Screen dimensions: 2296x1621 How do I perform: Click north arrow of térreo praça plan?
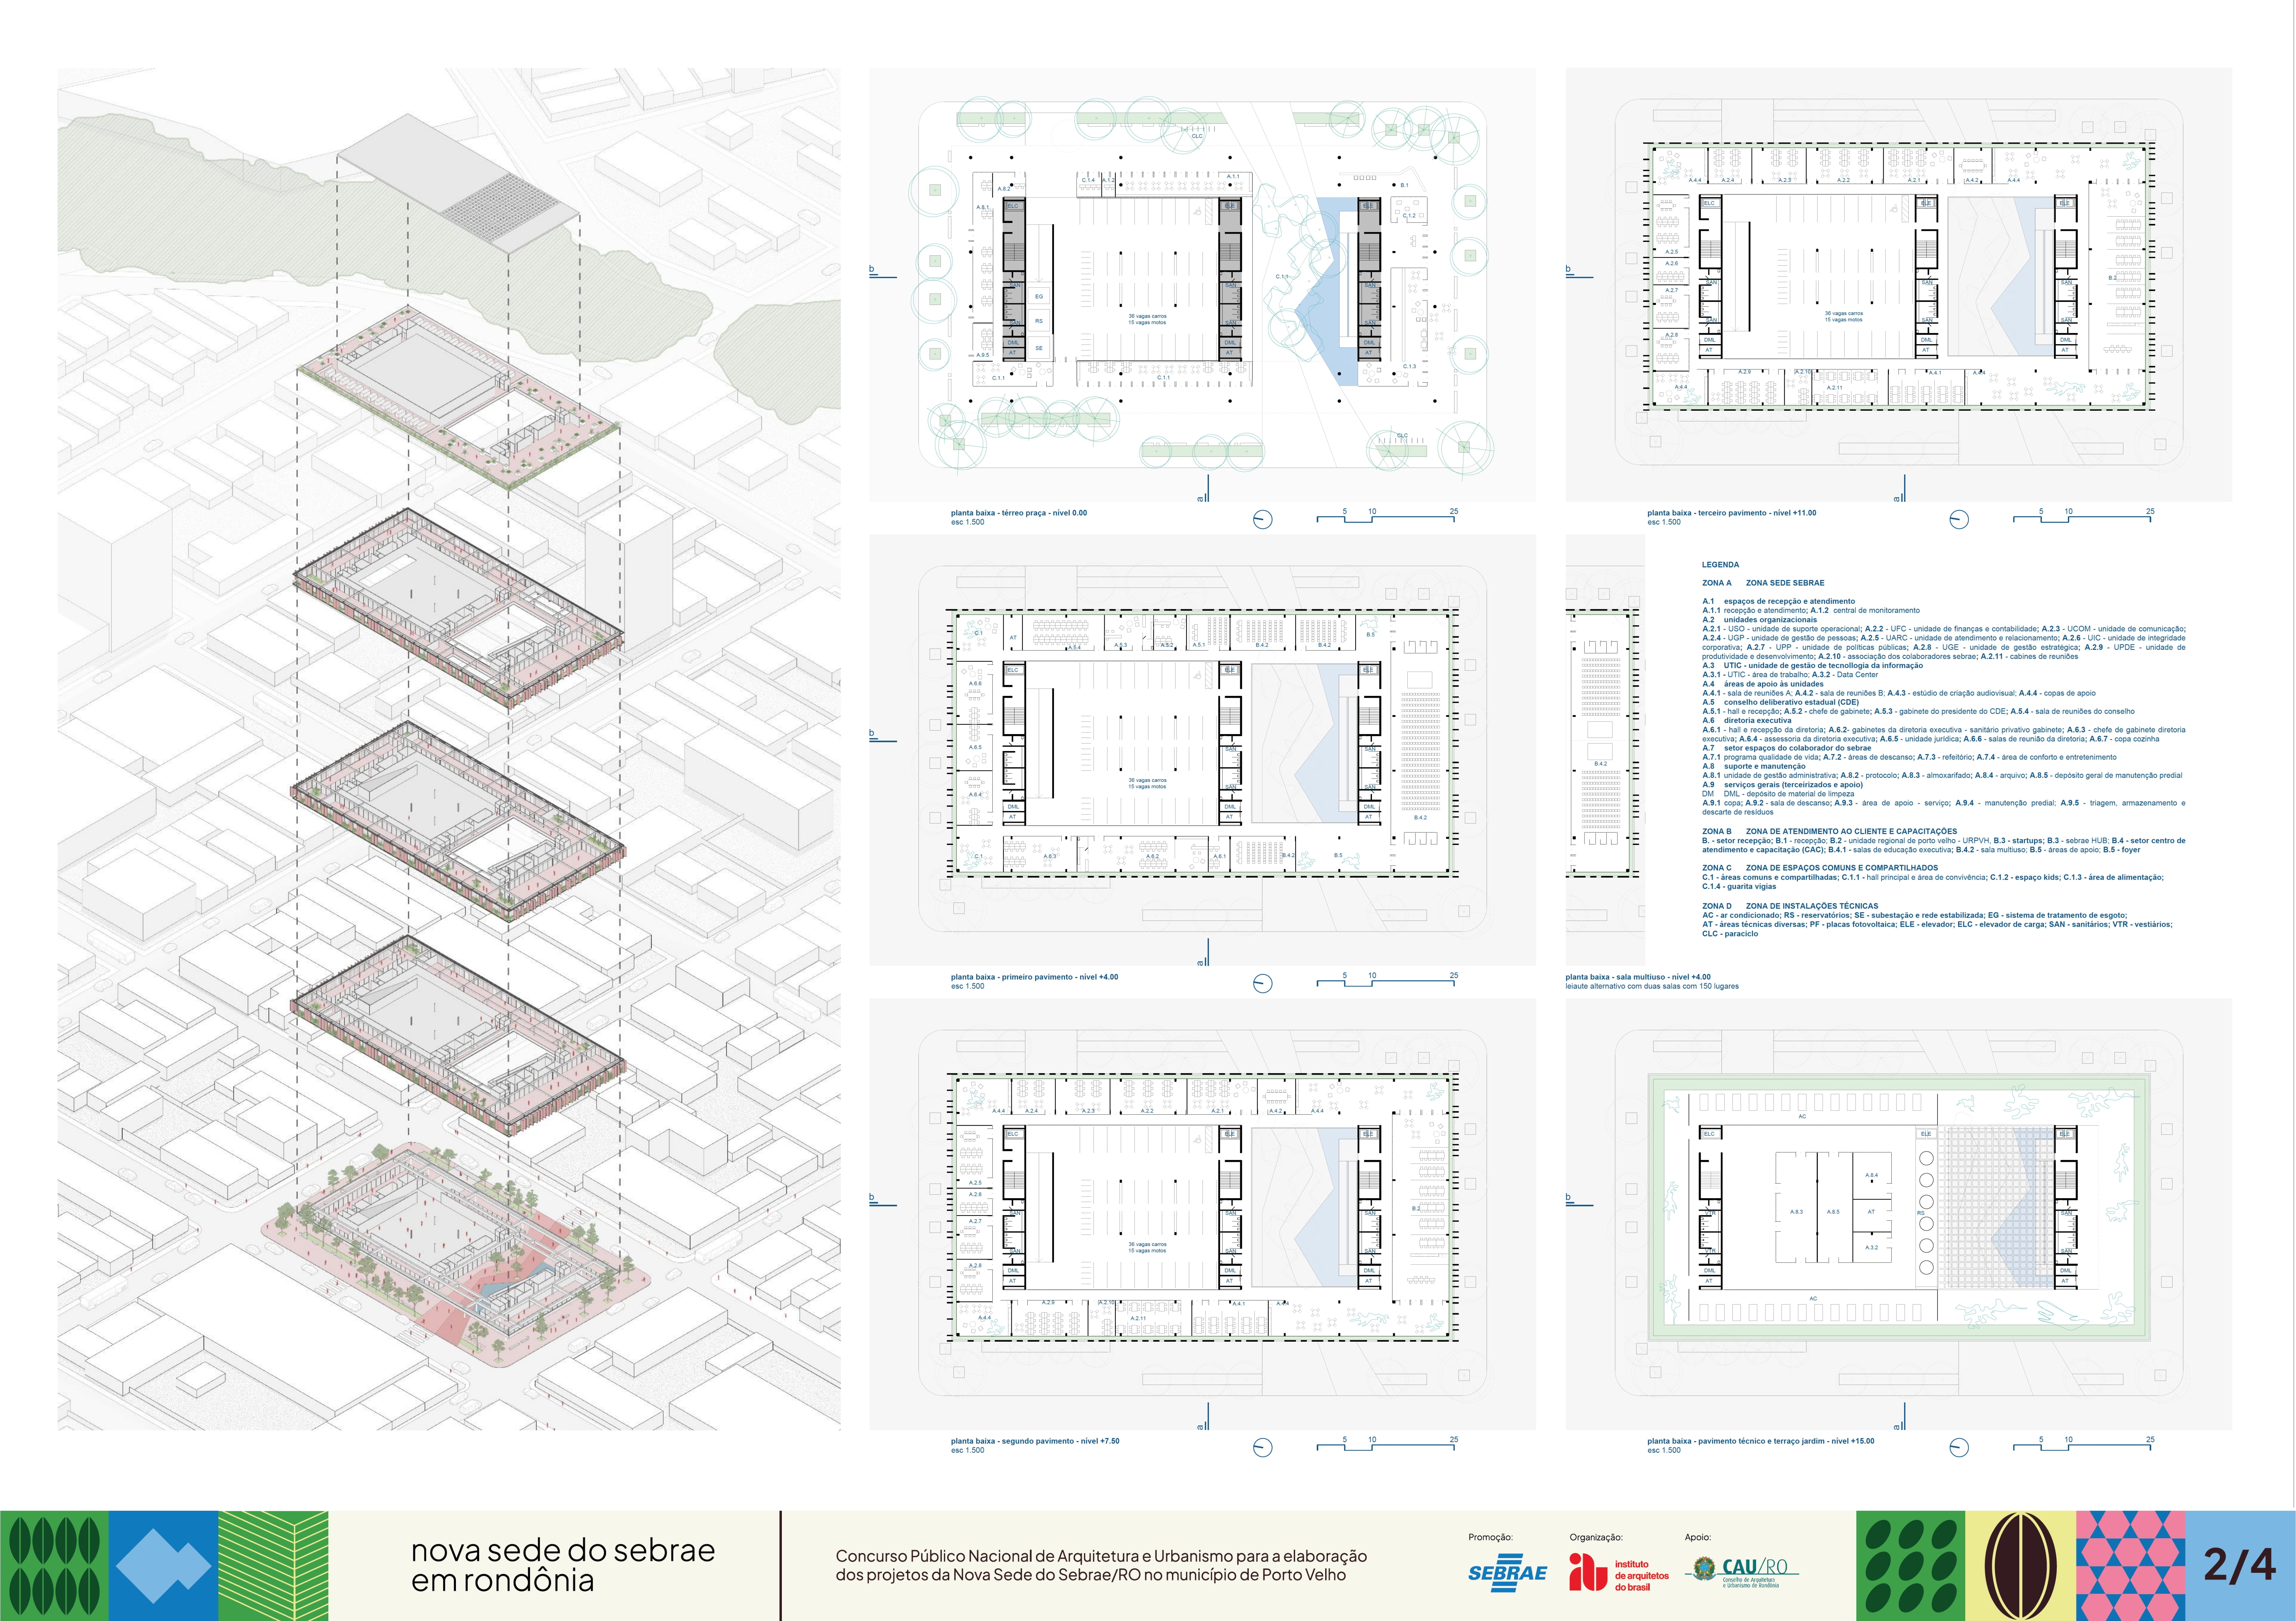tap(1263, 520)
